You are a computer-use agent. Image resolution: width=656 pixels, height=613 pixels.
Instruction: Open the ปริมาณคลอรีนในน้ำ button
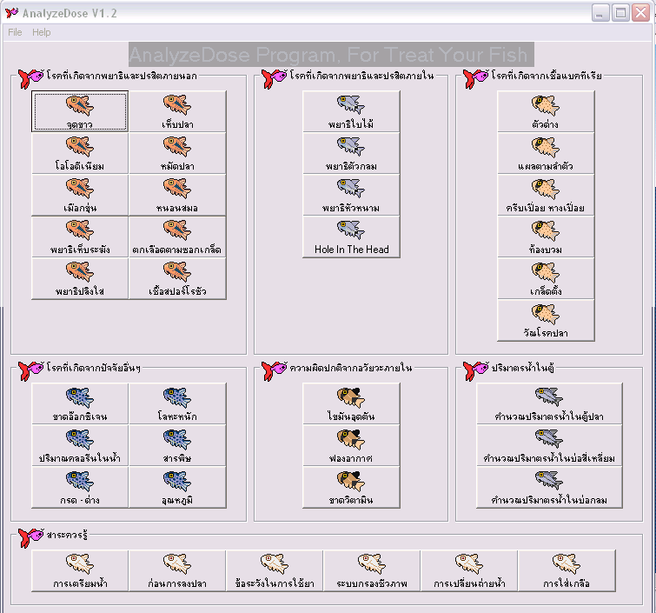[80, 445]
